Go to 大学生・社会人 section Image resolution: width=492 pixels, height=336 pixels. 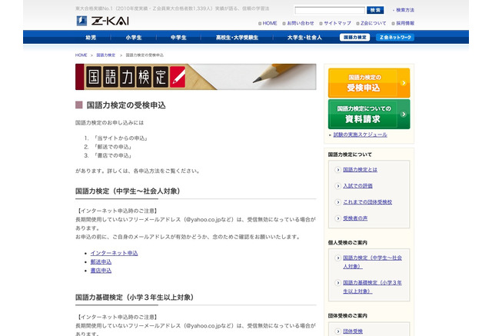pyautogui.click(x=304, y=37)
